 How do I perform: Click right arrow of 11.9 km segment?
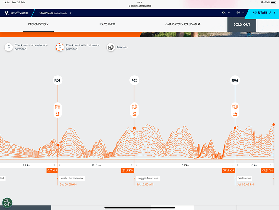pos(132,165)
